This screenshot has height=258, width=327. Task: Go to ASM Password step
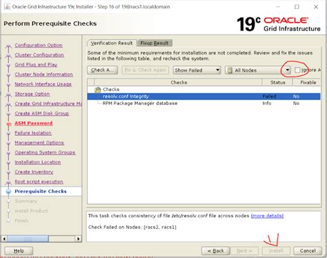(34, 123)
